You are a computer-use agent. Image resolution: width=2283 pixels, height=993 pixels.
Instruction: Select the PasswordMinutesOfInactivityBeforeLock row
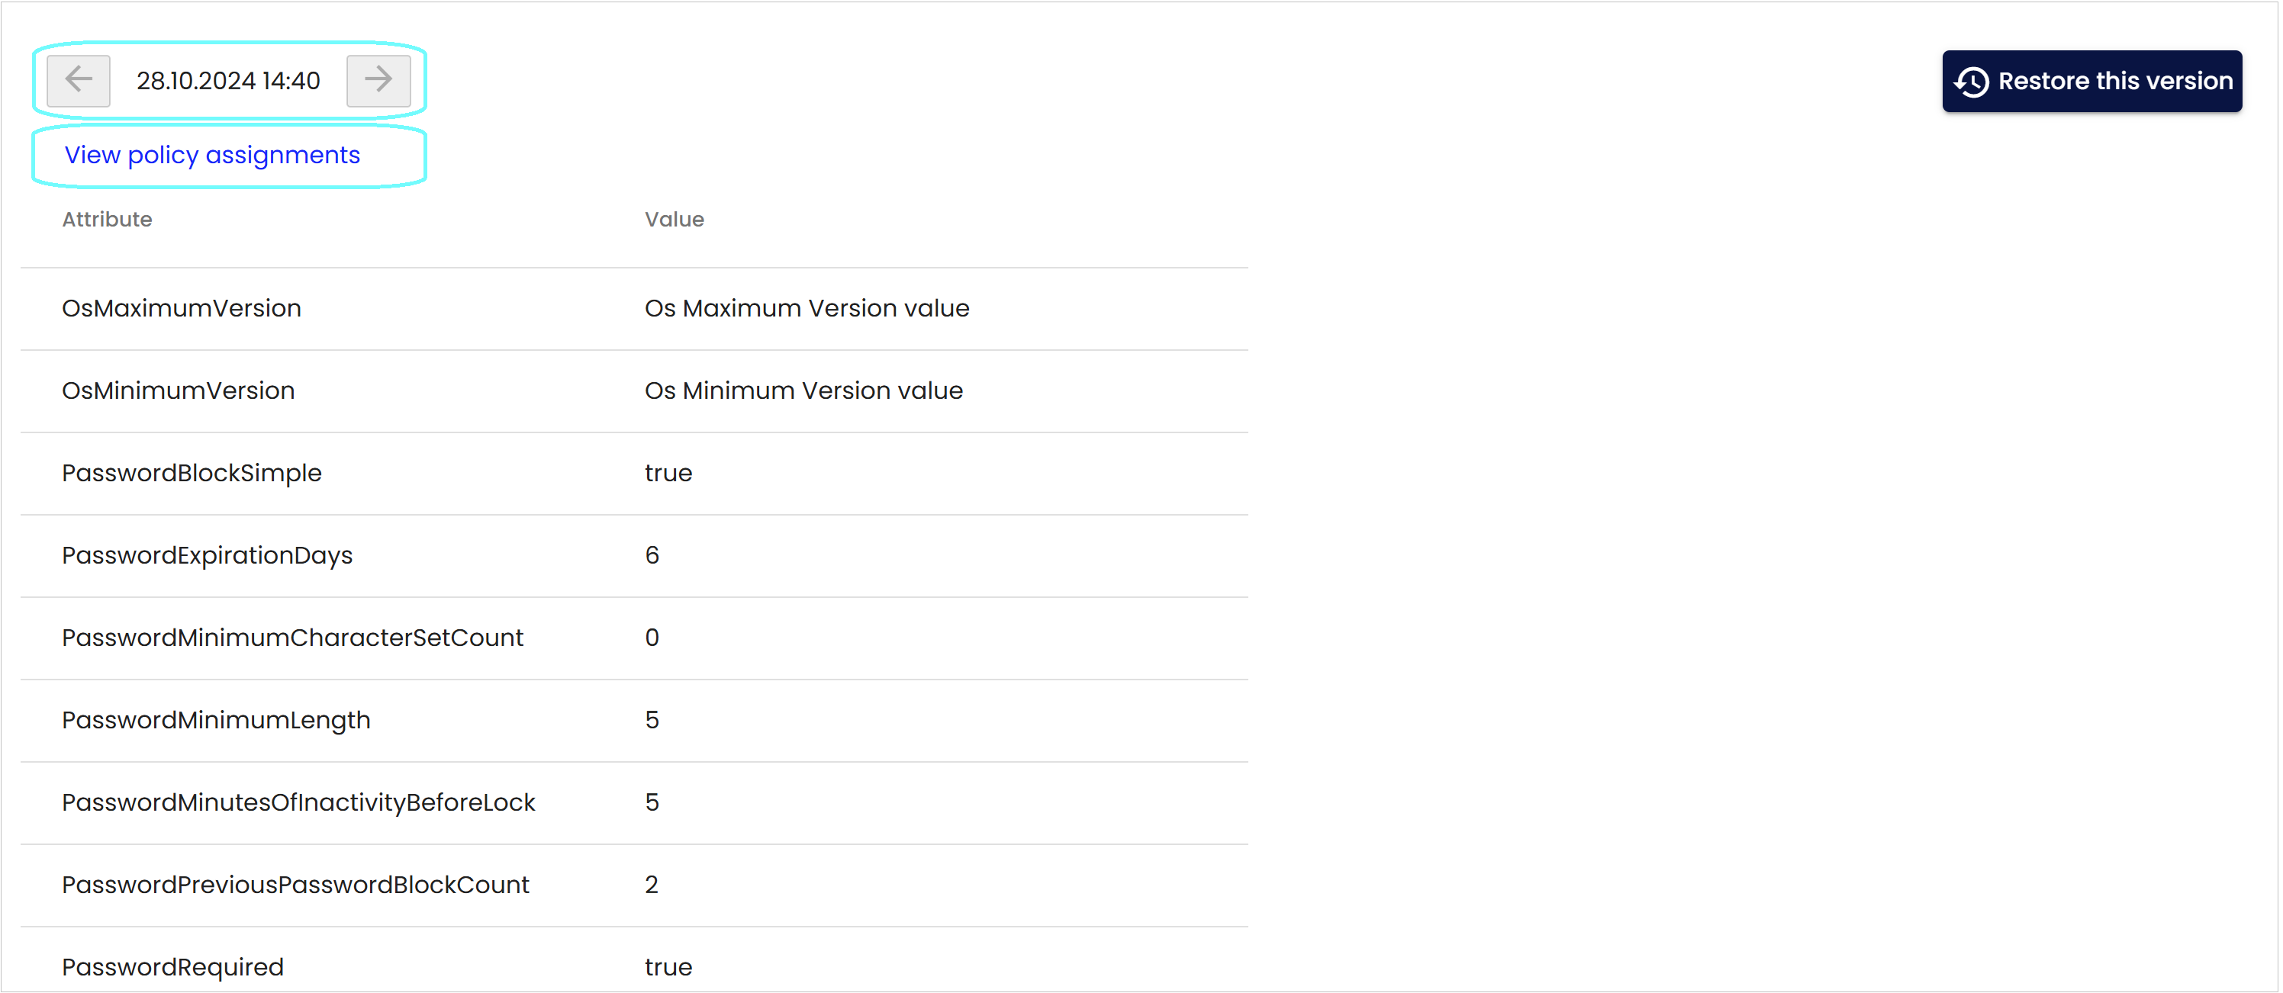pyautogui.click(x=635, y=803)
